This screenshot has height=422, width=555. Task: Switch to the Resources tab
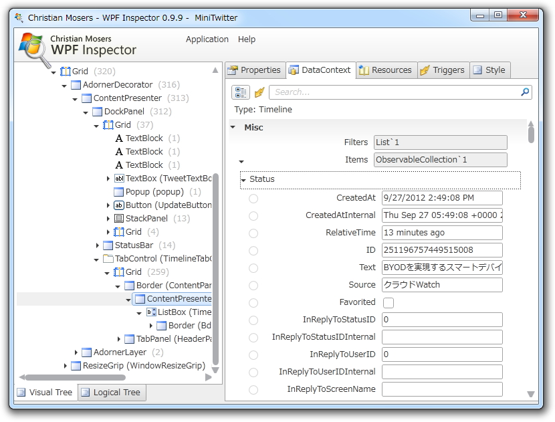386,70
